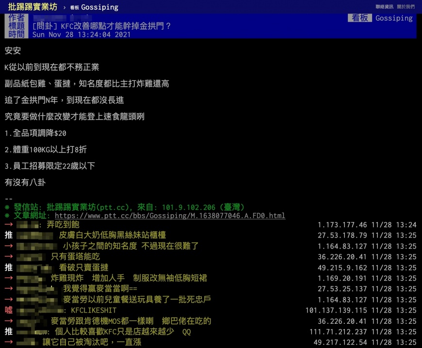
Task: Open the 聯絡資訊 link
Action: (384, 7)
